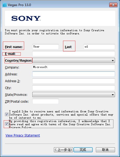Click the Sony logo banner

coord(60,18)
